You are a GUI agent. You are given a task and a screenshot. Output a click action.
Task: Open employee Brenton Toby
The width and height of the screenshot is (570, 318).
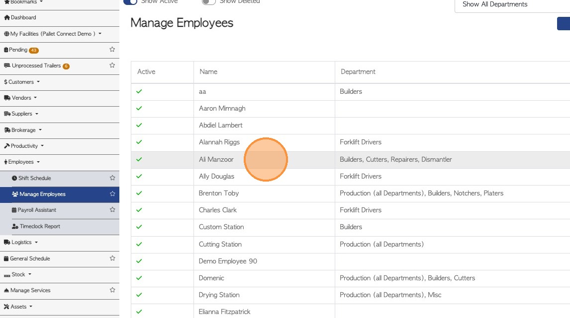point(219,193)
